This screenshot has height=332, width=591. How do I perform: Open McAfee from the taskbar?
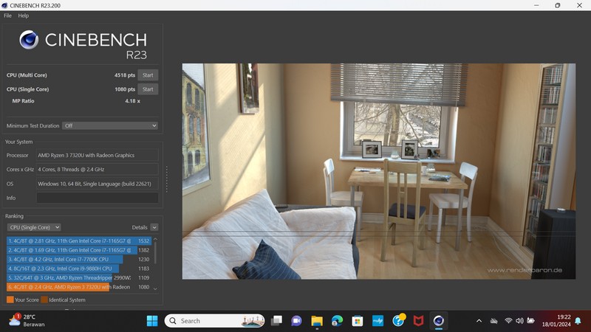point(418,320)
